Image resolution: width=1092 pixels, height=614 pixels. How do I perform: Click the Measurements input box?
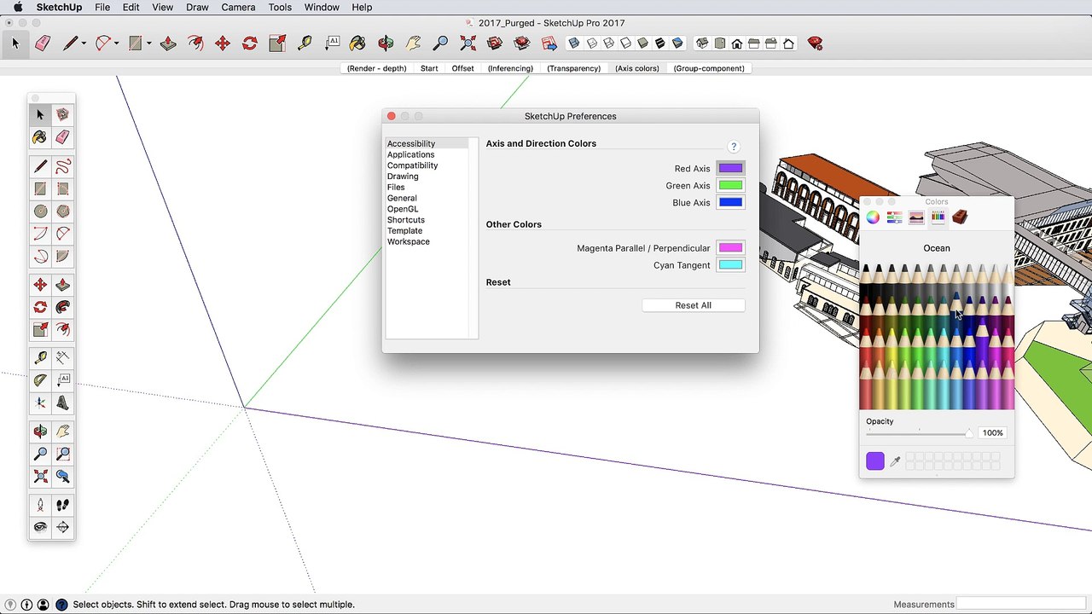1022,605
